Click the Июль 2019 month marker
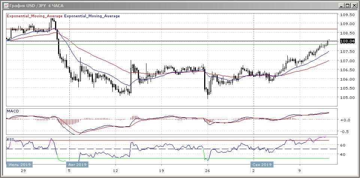This screenshot has width=360, height=178. (19, 165)
